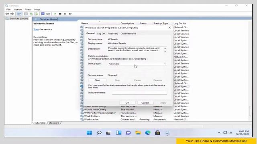Open the Widgets taskbar icon
Image resolution: width=257 pixels, height=144 pixels.
tap(118, 133)
